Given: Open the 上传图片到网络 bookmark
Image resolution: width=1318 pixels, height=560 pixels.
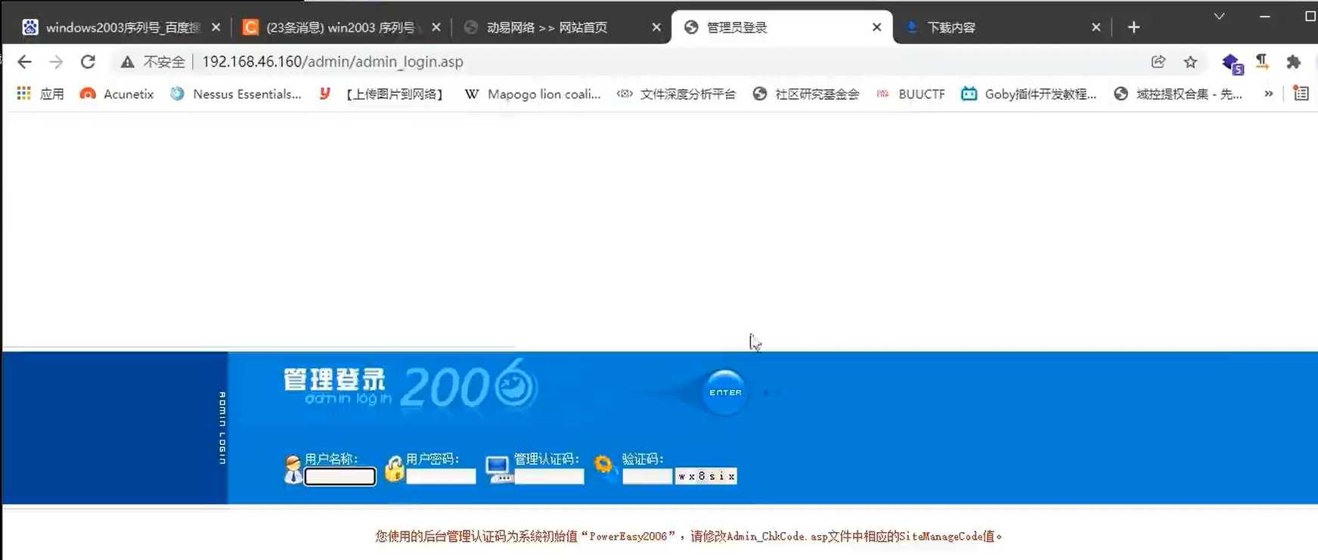Looking at the screenshot, I should pyautogui.click(x=383, y=94).
